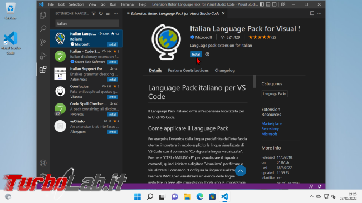Viewport: 362px width, 203px height.
Task: Install the Italian Language Pack from details page
Action: click(x=196, y=54)
